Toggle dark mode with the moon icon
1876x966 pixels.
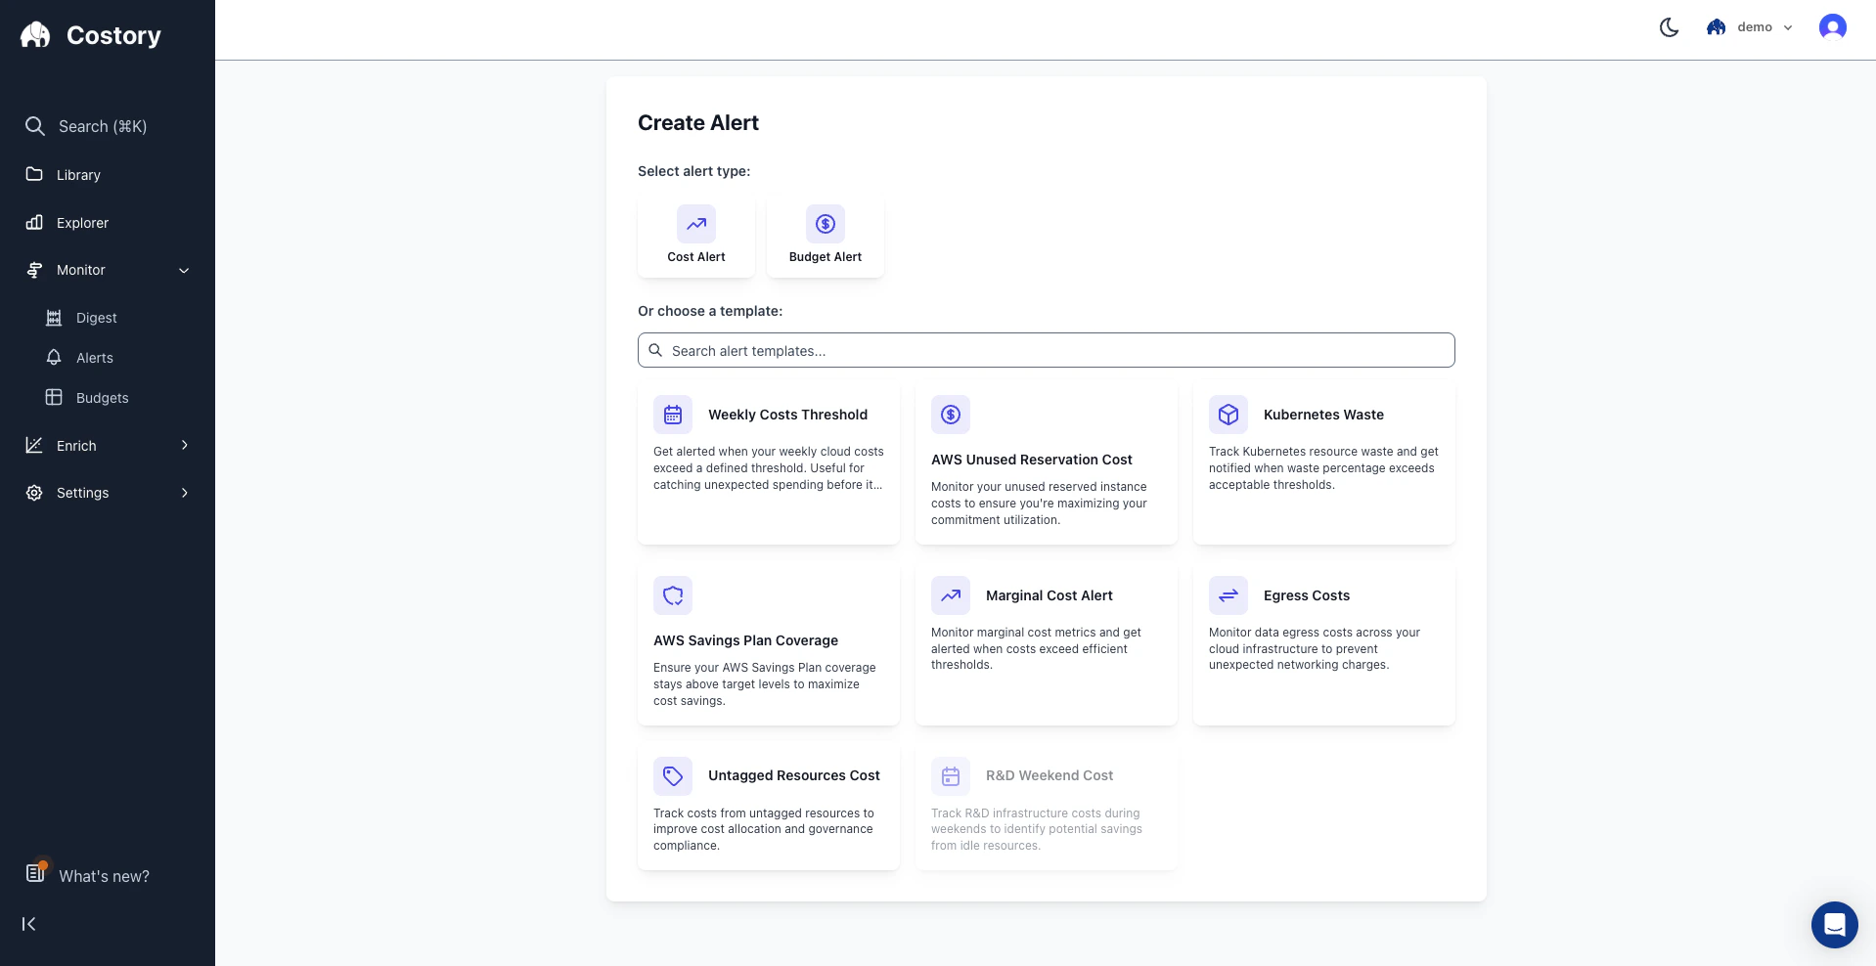tap(1669, 27)
